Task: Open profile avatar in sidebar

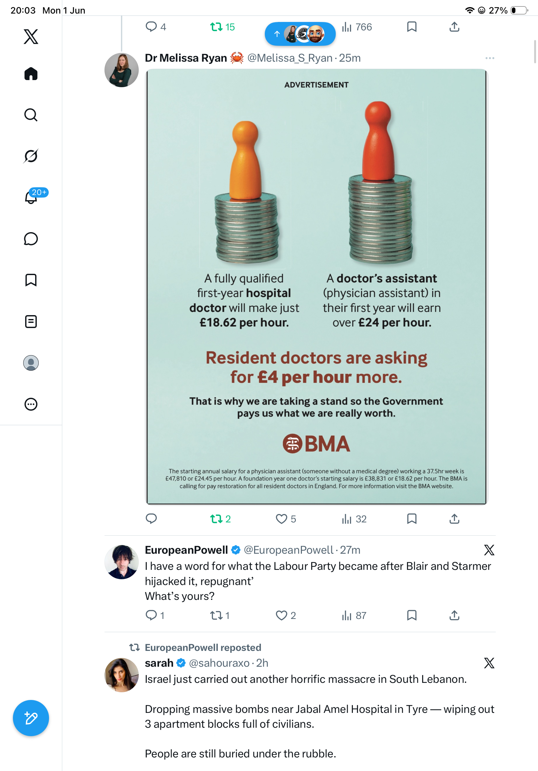Action: (x=31, y=363)
